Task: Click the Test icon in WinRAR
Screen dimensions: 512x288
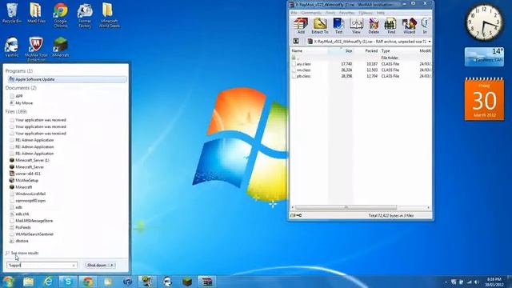Action: click(338, 26)
